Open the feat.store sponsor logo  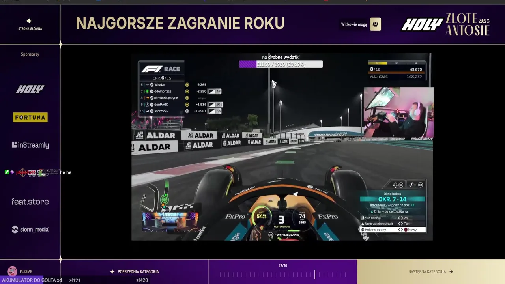tap(30, 202)
